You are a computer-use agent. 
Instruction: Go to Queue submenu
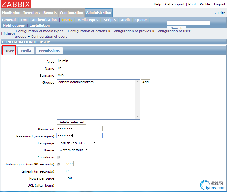[x=141, y=20]
